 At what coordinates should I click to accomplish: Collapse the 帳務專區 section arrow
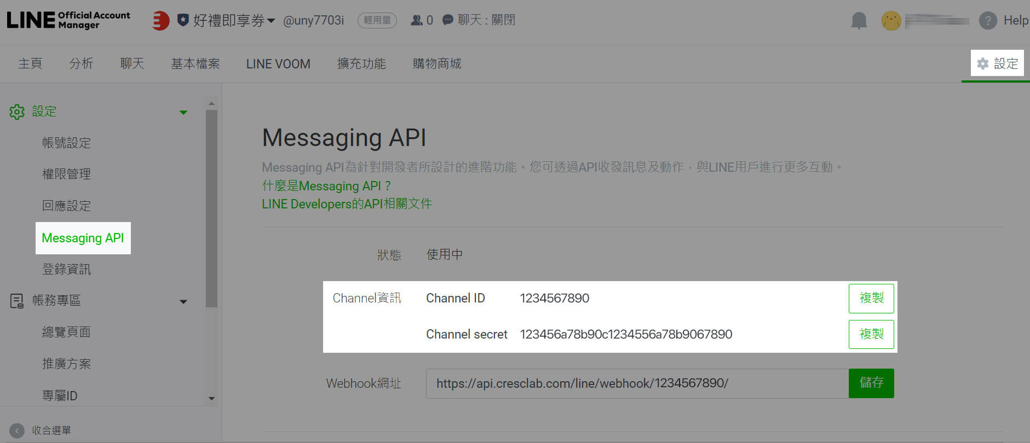coord(183,301)
